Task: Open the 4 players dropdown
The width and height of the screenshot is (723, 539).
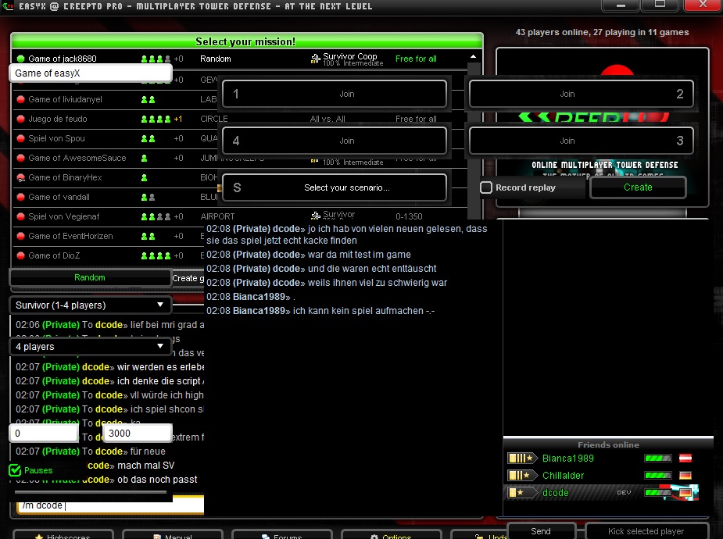Action: pyautogui.click(x=91, y=346)
